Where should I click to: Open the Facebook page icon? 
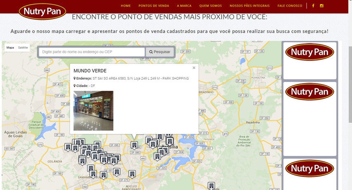(313, 6)
